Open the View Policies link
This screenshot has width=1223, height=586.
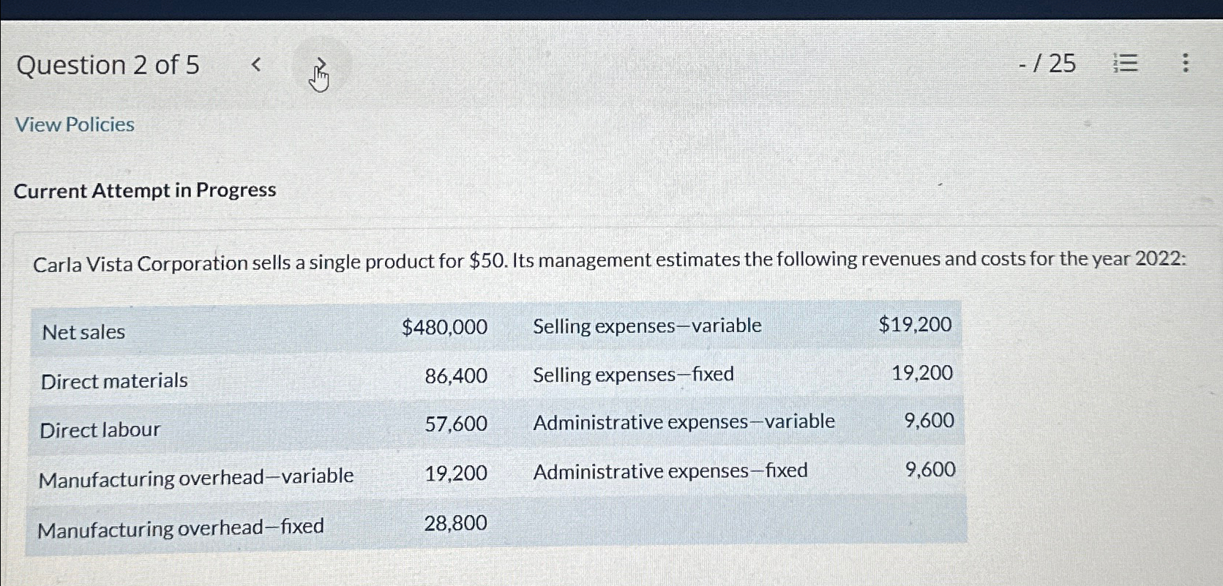(x=74, y=124)
